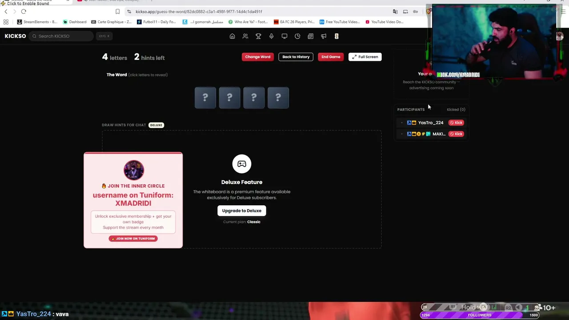Screen dimensions: 569x320
Task: Open the community people icon in KICKSO nav
Action: (x=245, y=36)
